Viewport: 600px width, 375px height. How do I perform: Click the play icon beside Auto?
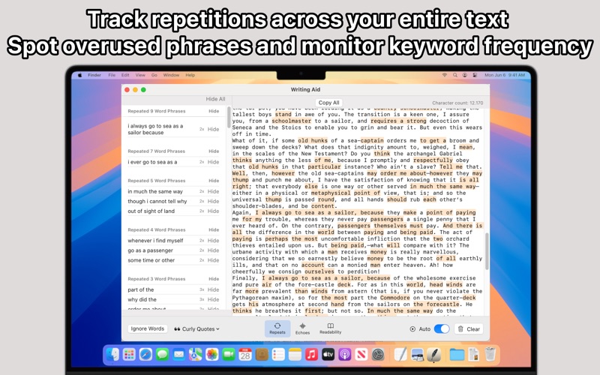pos(412,329)
